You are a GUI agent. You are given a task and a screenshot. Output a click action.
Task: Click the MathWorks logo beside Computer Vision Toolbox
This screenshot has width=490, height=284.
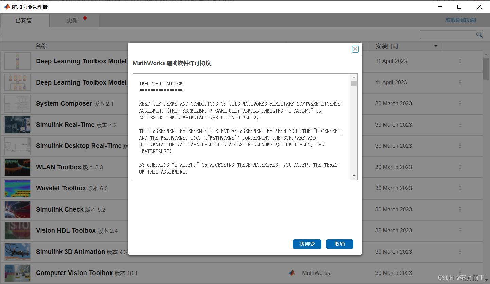(292, 273)
